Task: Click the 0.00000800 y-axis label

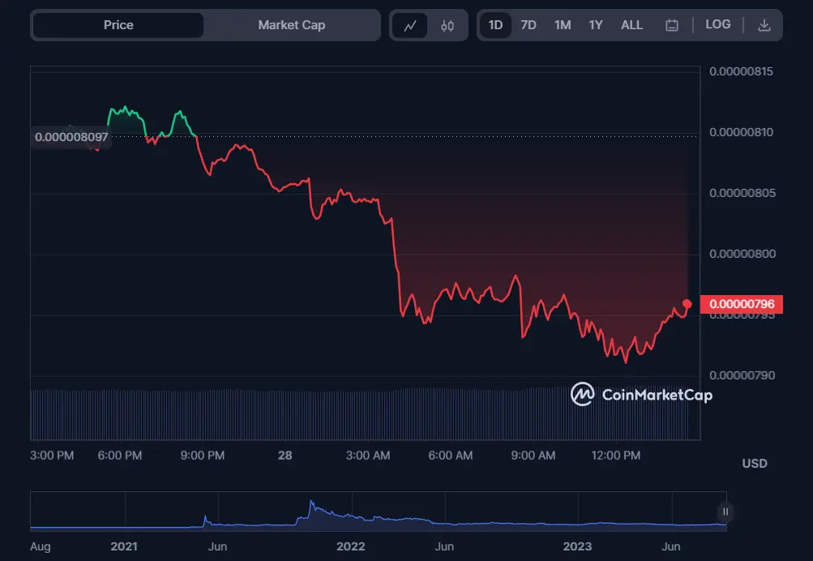Action: [742, 254]
